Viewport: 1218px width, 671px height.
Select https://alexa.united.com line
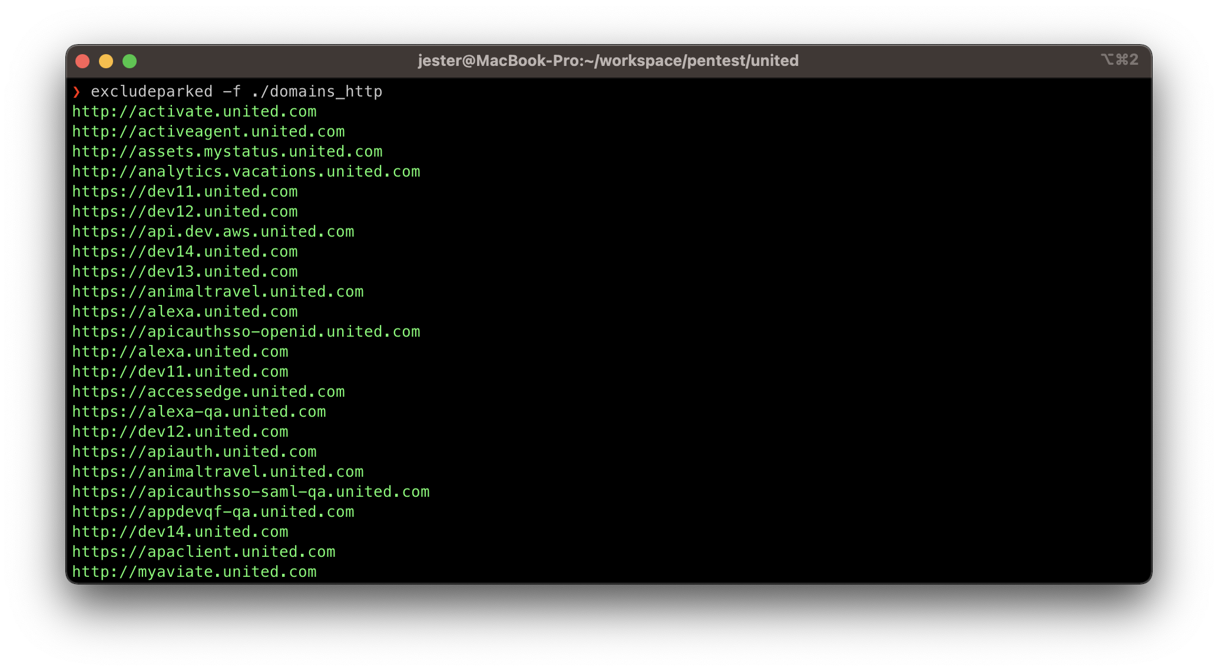(x=185, y=312)
